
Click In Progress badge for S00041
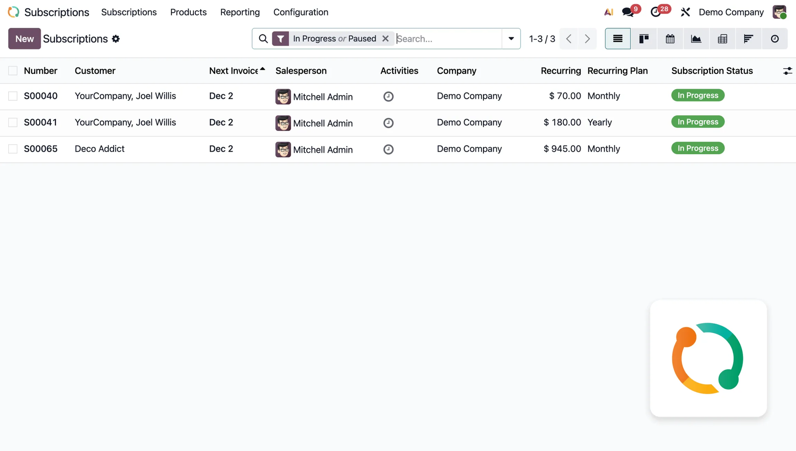tap(698, 122)
